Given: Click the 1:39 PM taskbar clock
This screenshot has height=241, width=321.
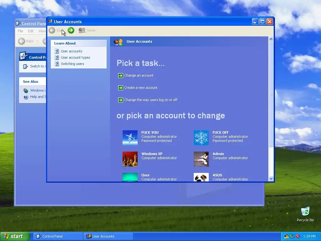Looking at the screenshot, I should tap(309, 236).
